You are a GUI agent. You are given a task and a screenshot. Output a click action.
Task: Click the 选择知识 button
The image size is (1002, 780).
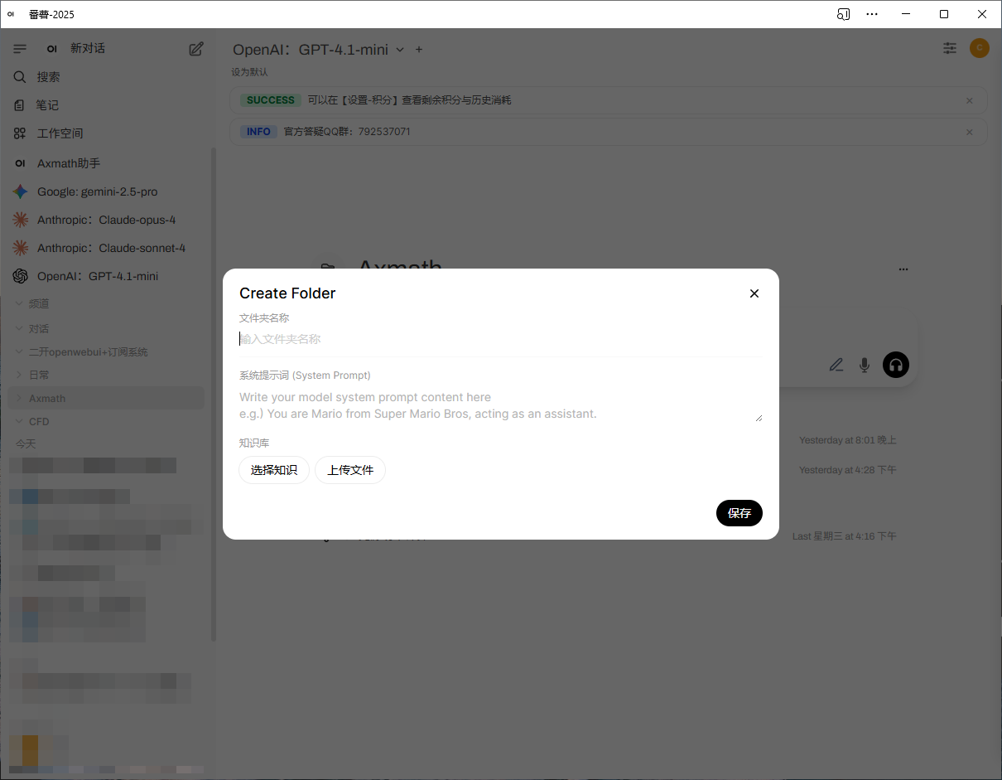274,470
